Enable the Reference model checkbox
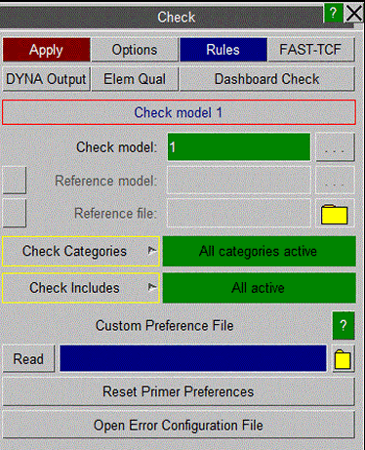 pyautogui.click(x=15, y=181)
